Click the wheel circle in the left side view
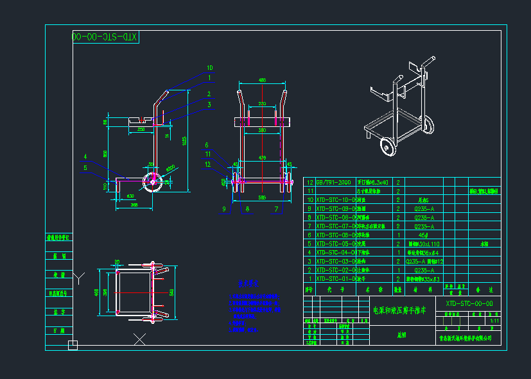This screenshot has width=531, height=379. (x=153, y=181)
